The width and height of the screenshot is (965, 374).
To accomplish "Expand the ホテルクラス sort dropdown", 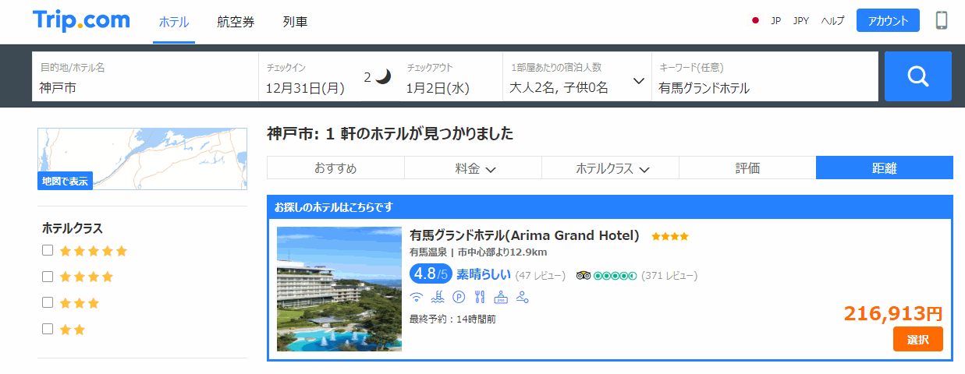I will [610, 168].
